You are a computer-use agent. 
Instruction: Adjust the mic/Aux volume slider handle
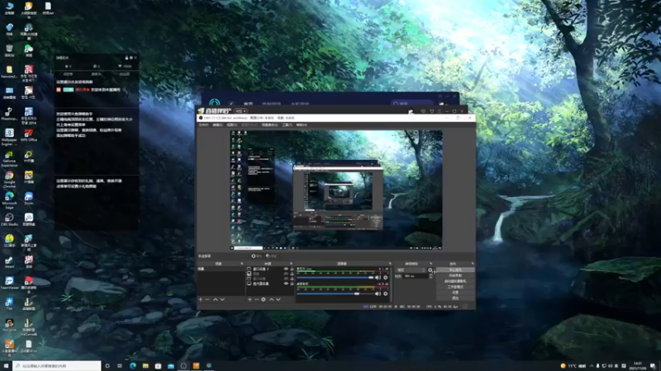pyautogui.click(x=371, y=277)
